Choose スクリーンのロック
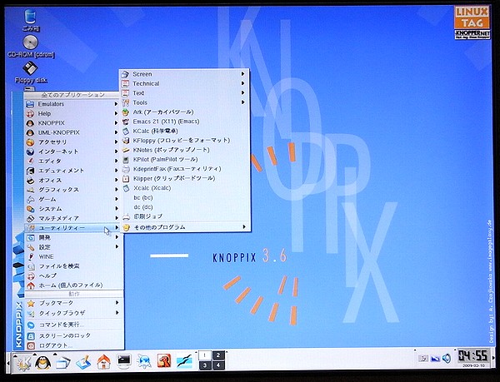Screen dimensions: 500x382 72,335
